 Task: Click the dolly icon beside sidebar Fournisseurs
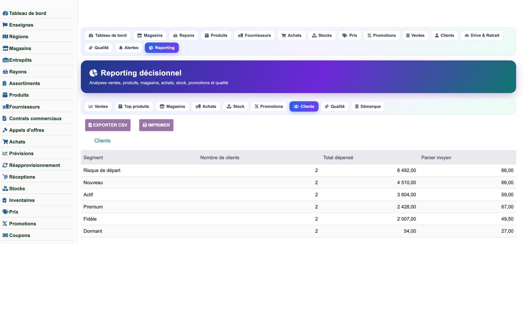pos(5,107)
